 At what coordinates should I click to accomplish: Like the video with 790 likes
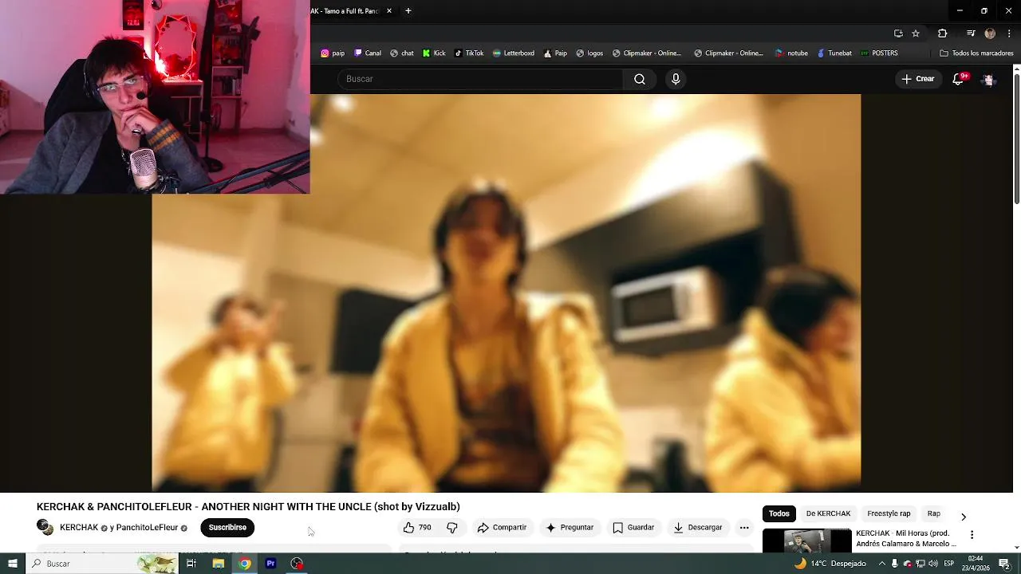point(417,528)
